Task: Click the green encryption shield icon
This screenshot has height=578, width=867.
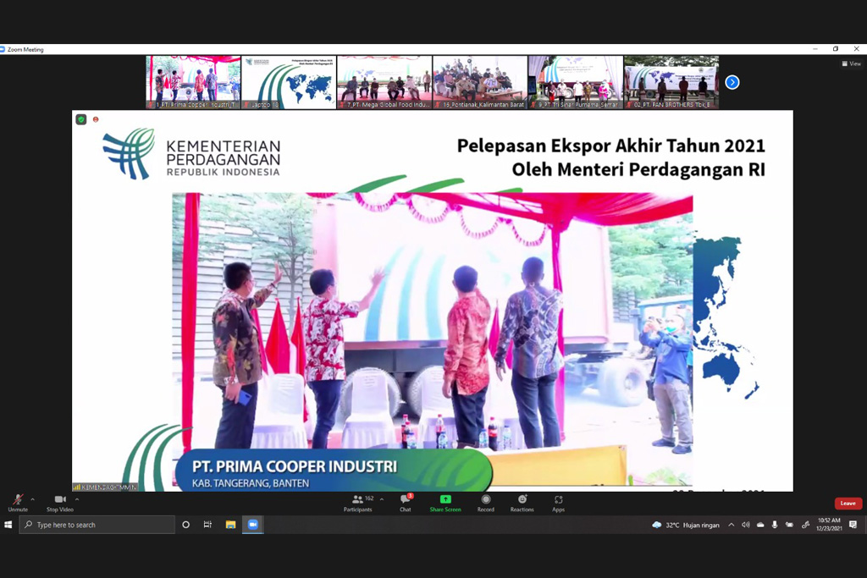Action: (x=81, y=119)
